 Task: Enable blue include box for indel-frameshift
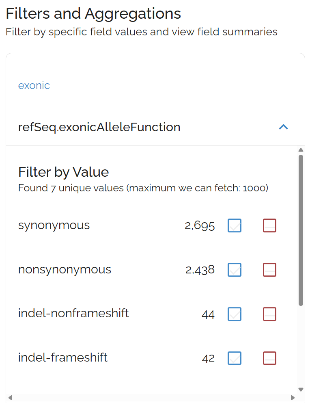pos(235,358)
